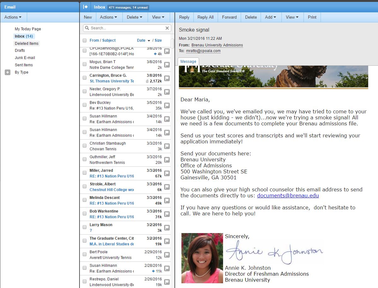Flag the Melinda Descant message
The image size is (378, 288).
point(167,201)
